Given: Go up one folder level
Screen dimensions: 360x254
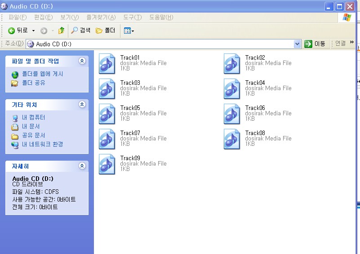Looking at the screenshot, I should coord(61,31).
